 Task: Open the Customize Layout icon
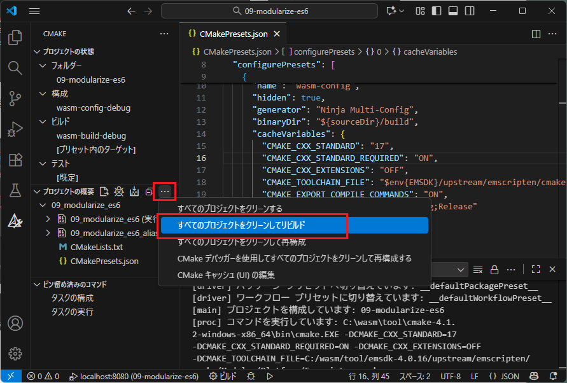coord(420,11)
